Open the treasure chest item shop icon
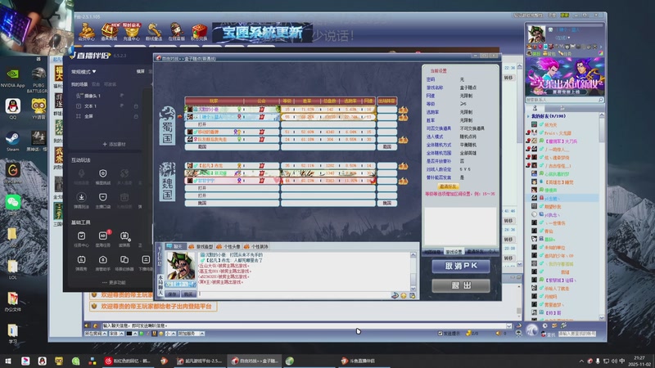Image resolution: width=655 pixels, height=368 pixels. click(x=109, y=32)
